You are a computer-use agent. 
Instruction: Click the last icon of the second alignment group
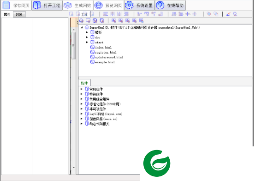click(x=160, y=14)
